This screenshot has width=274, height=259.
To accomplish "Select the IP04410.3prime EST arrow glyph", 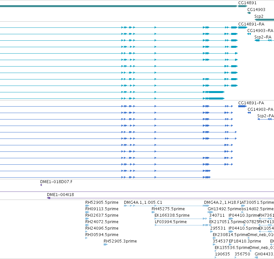I will click(231, 219).
